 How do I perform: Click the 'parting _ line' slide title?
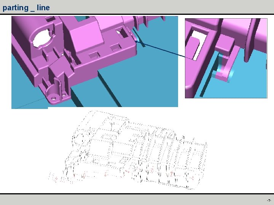coord(26,8)
